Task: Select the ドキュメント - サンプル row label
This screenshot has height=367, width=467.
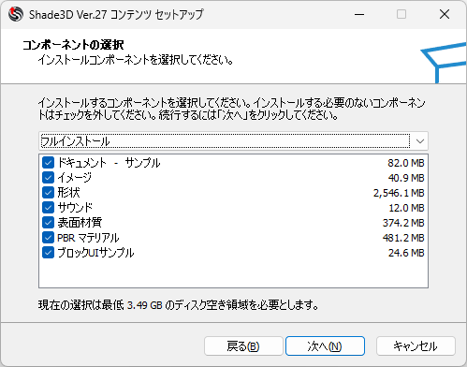Action: (109, 163)
